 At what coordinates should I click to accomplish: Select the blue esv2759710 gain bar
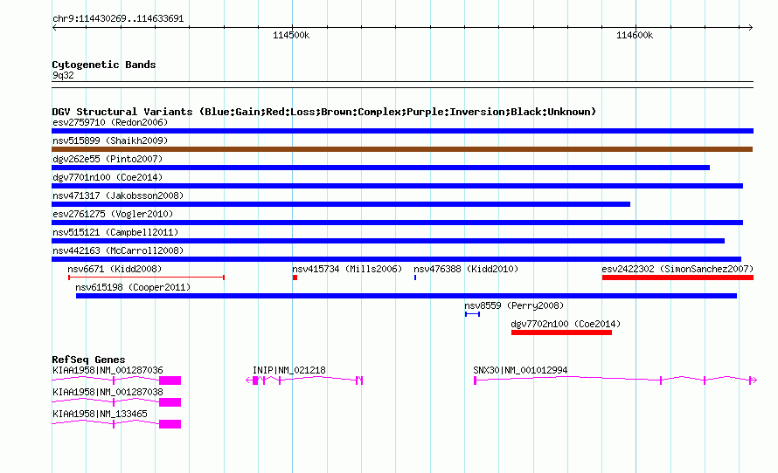(x=402, y=131)
